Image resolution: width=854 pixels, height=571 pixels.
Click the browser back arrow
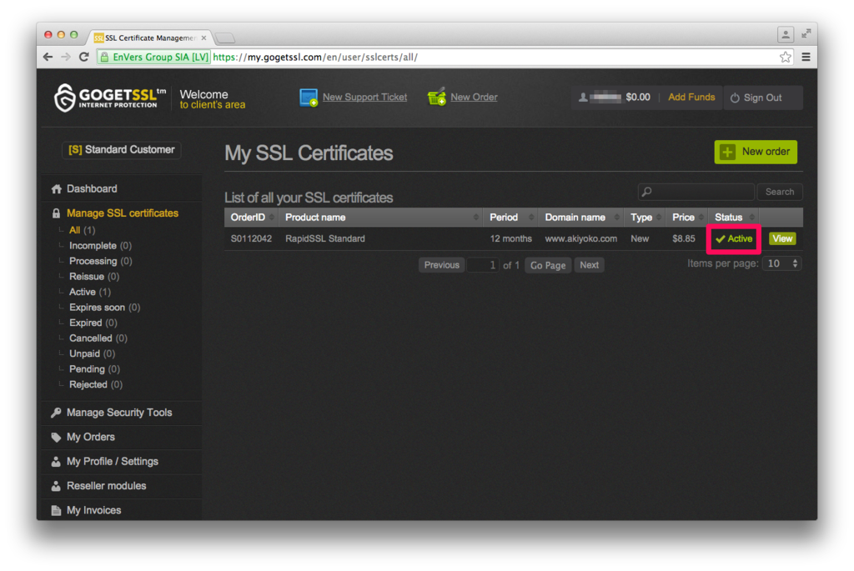48,57
